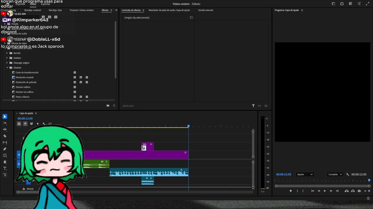Click the info icon in status bar
Viewport: 373px width, 209px height.
coord(368,198)
